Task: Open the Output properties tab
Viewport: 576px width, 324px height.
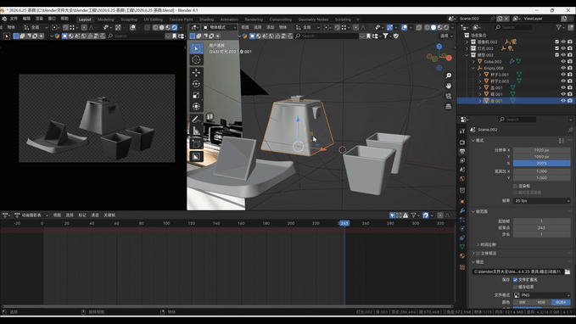Action: pyautogui.click(x=462, y=151)
